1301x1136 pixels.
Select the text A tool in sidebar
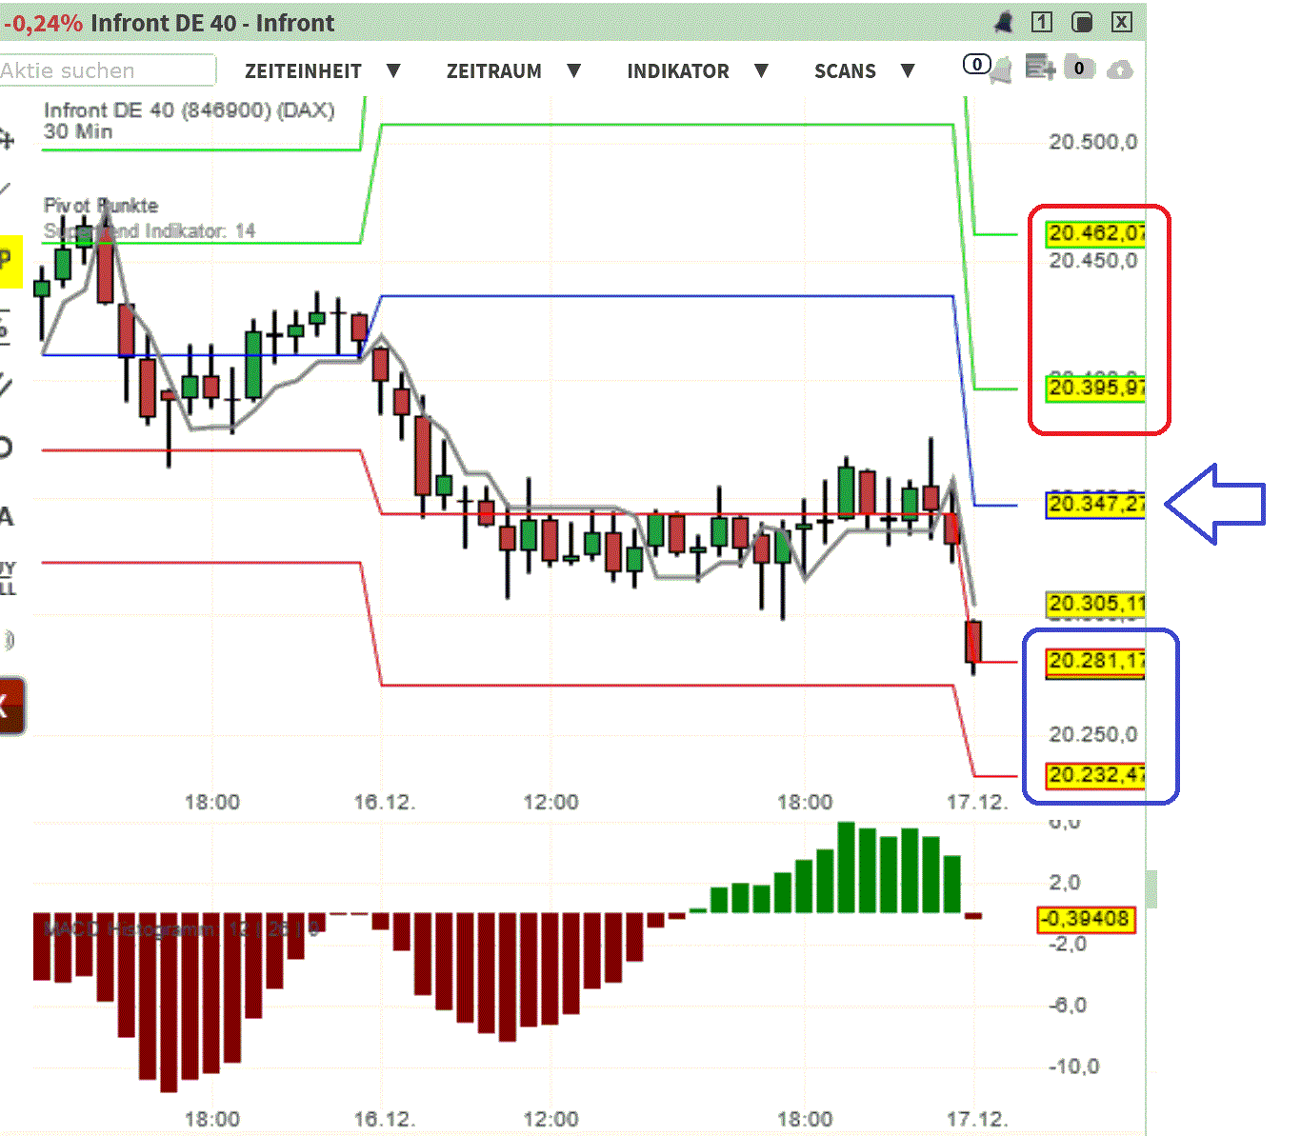point(6,517)
